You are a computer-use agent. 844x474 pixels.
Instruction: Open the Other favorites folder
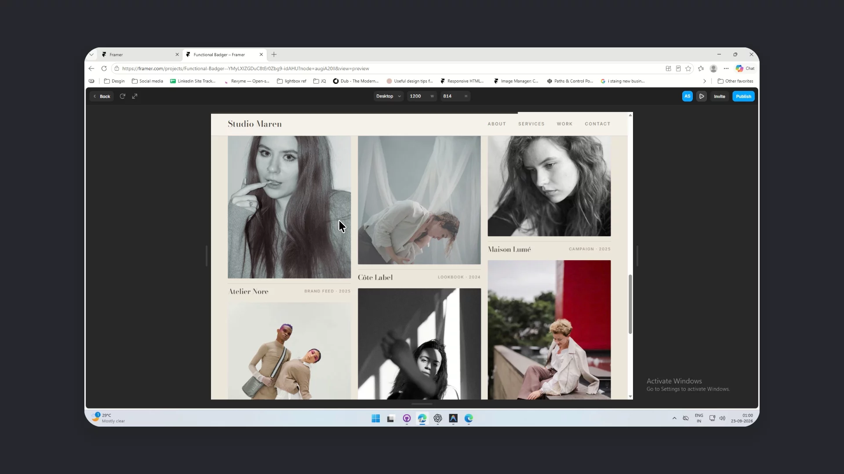735,81
